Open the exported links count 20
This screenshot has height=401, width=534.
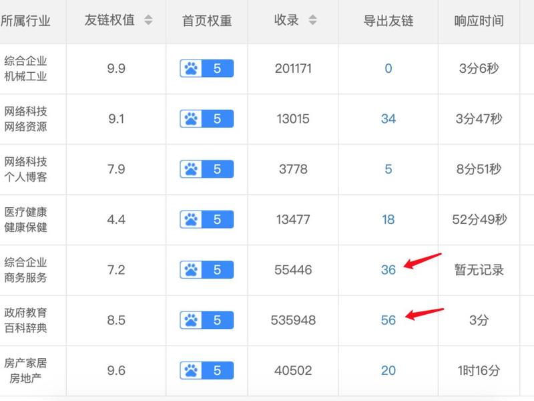tap(388, 370)
